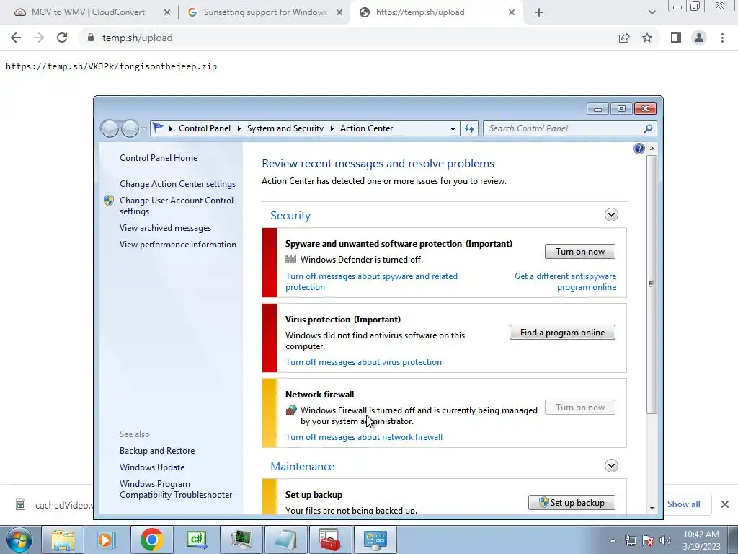This screenshot has height=554, width=738.
Task: Click Turn off messages about network firewall
Action: click(364, 436)
